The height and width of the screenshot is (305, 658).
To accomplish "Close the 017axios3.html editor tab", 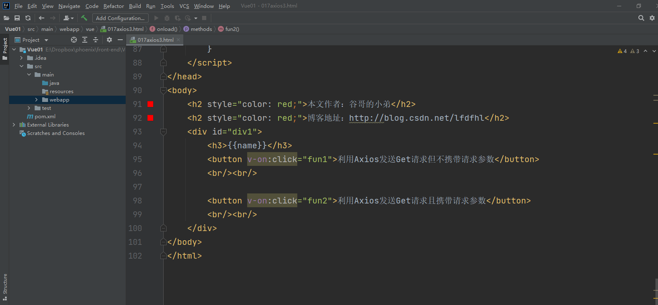I will pyautogui.click(x=178, y=40).
